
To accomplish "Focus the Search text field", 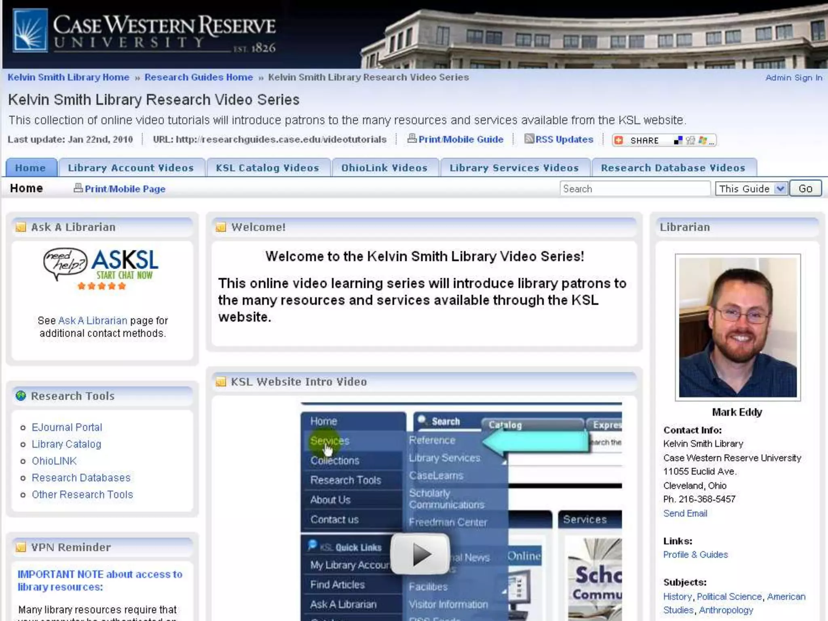I will pos(634,189).
